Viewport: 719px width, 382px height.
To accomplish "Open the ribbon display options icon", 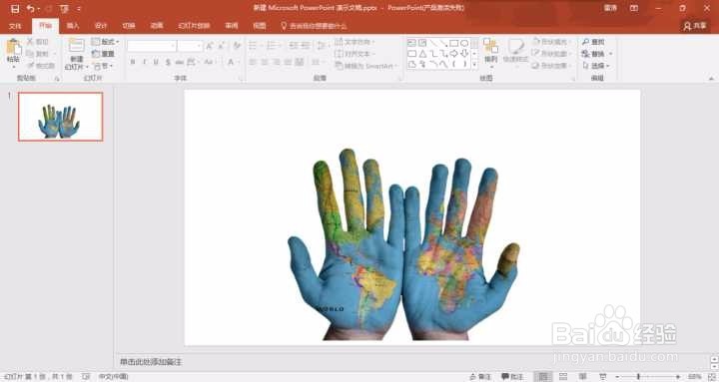I will tap(634, 8).
